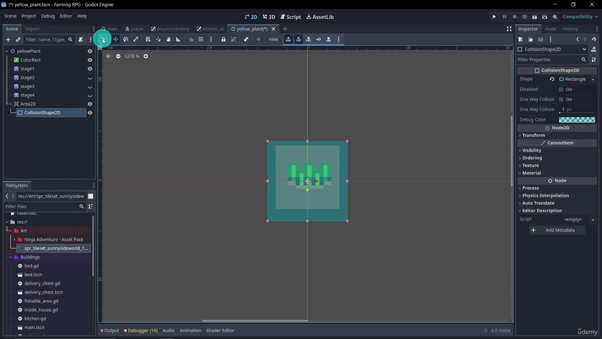The image size is (602, 339).
Task: Toggle grid snapping in toolbar
Action: pyautogui.click(x=201, y=40)
